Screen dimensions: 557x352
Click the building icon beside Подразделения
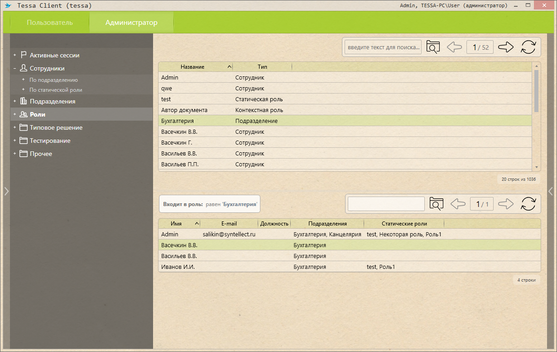point(24,101)
